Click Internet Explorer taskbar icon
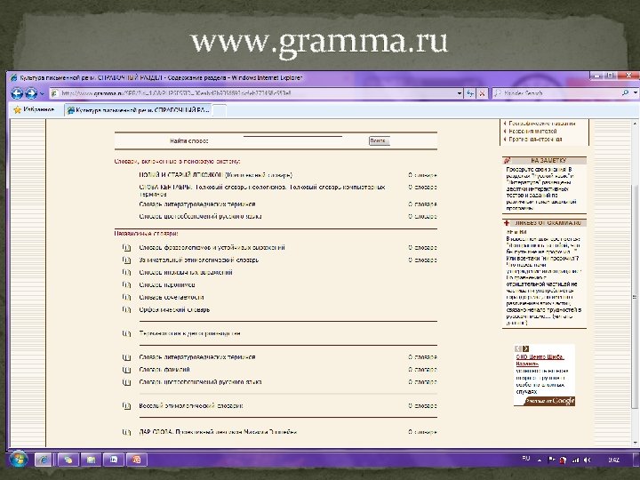This screenshot has height=480, width=640. click(43, 460)
